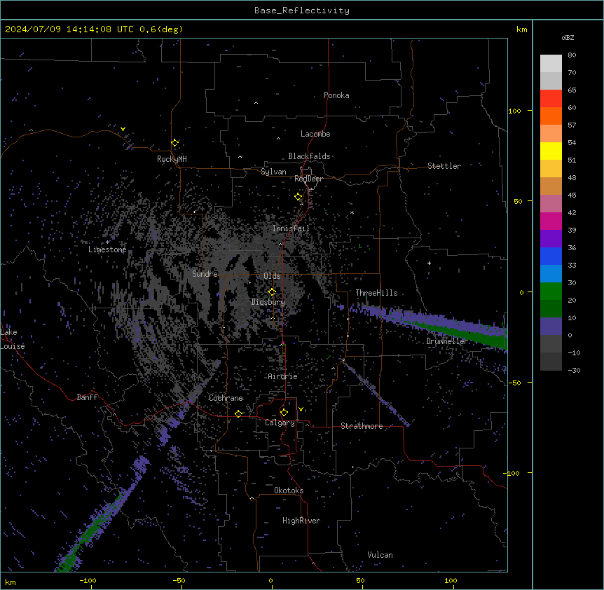Select the bright yellow 51-54 dBZ swatch
This screenshot has height=590, width=604.
(x=551, y=151)
